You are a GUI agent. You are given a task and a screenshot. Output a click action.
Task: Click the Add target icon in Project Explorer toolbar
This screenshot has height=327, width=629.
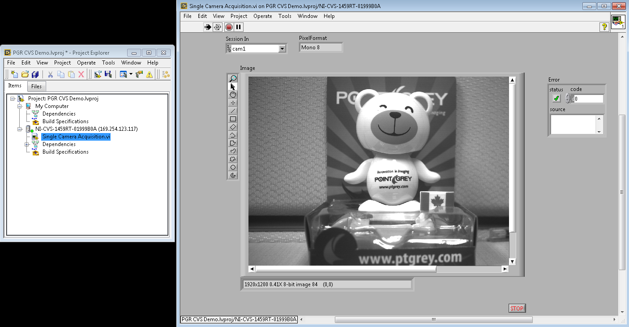tap(98, 74)
